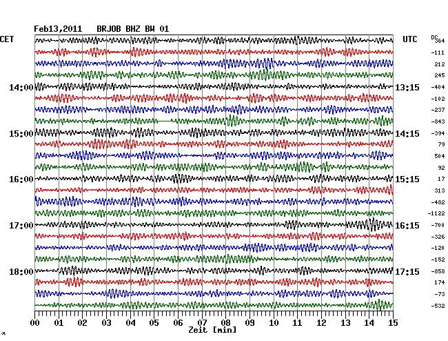Select minute tick label 10
448x341 pixels.
pyautogui.click(x=274, y=322)
